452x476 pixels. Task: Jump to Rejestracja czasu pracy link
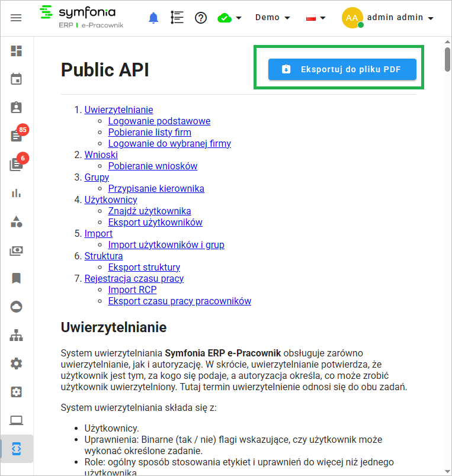[x=134, y=278]
